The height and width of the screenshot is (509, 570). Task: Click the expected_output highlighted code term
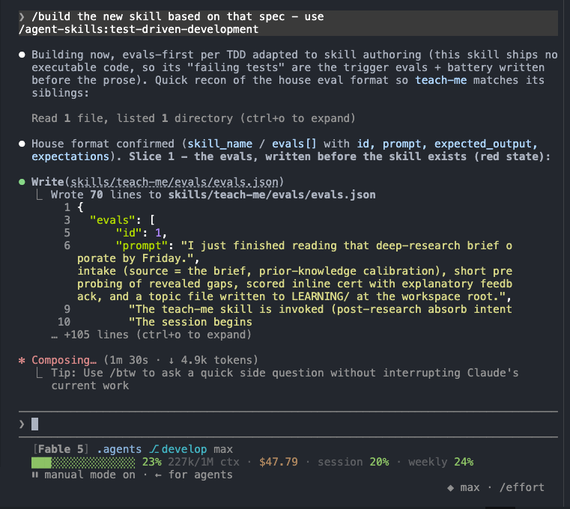(x=483, y=144)
